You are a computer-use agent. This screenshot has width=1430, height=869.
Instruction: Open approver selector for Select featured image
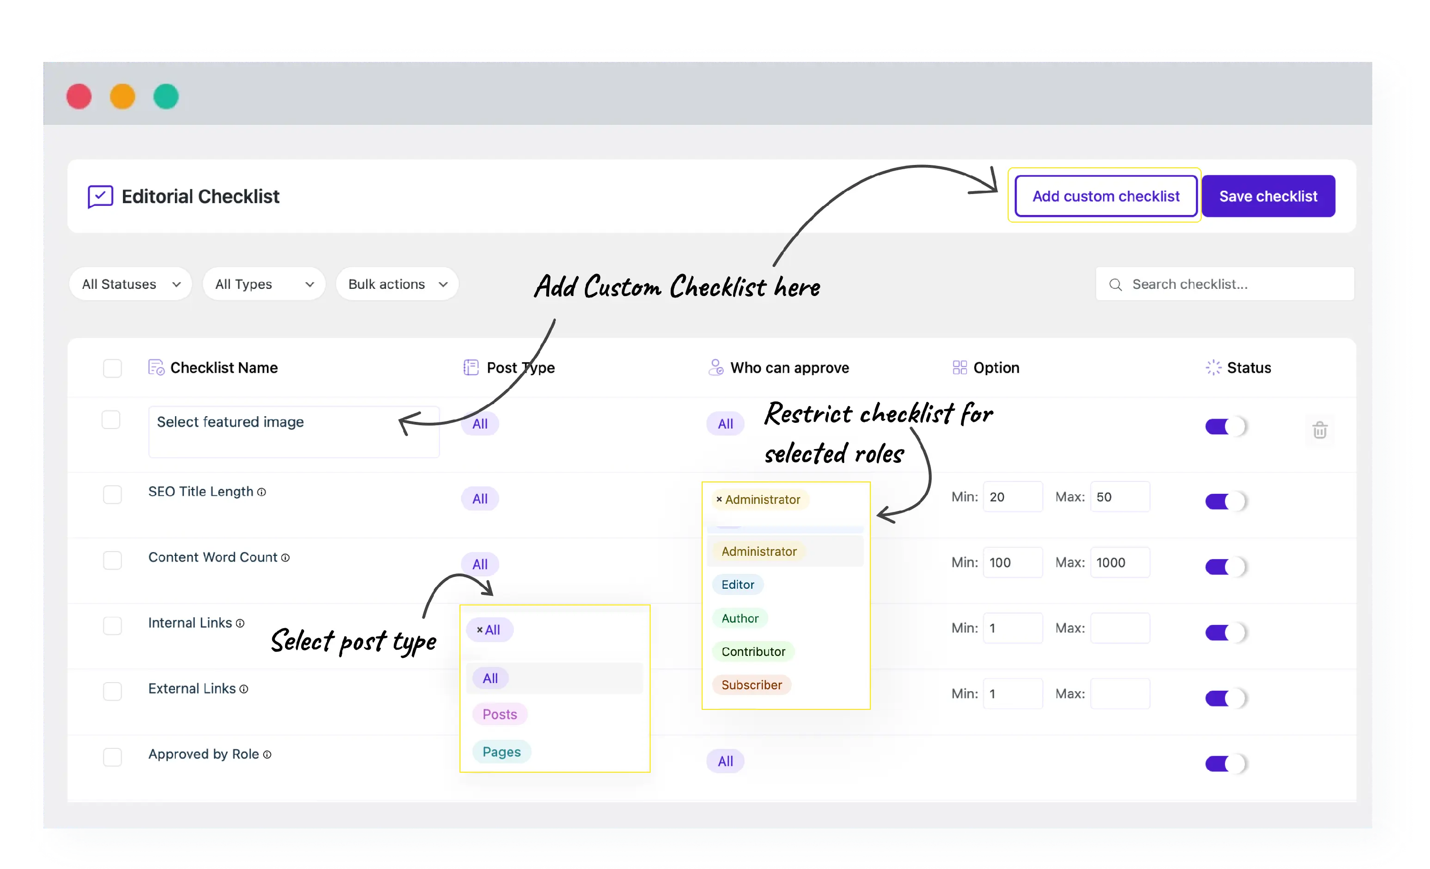pyautogui.click(x=725, y=424)
